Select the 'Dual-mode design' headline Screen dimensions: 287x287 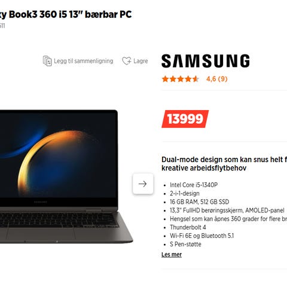point(224,164)
